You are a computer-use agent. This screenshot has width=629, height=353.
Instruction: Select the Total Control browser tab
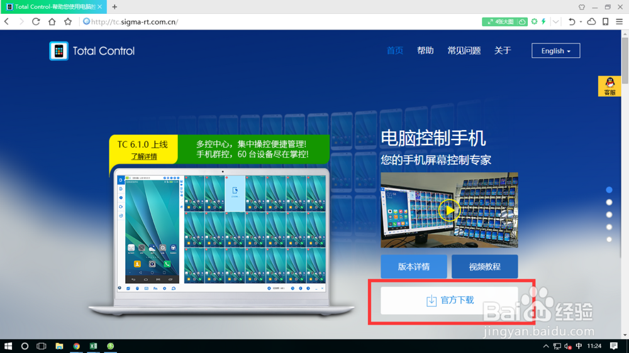(53, 7)
